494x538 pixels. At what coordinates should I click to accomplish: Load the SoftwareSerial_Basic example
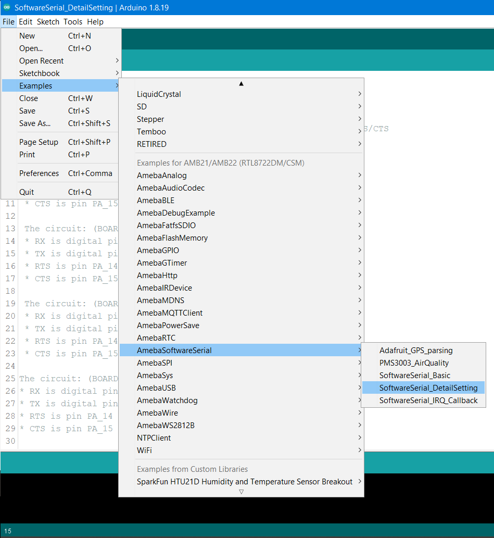[x=424, y=376]
